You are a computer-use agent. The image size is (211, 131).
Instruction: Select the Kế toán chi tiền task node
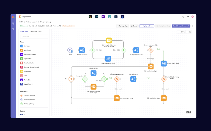click(x=94, y=73)
